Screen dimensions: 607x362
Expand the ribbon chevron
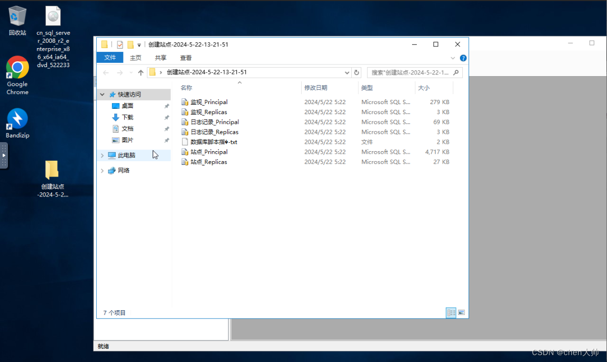[453, 58]
